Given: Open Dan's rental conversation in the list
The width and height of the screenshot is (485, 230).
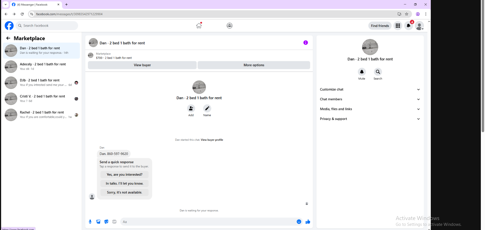Looking at the screenshot, I should point(41,50).
